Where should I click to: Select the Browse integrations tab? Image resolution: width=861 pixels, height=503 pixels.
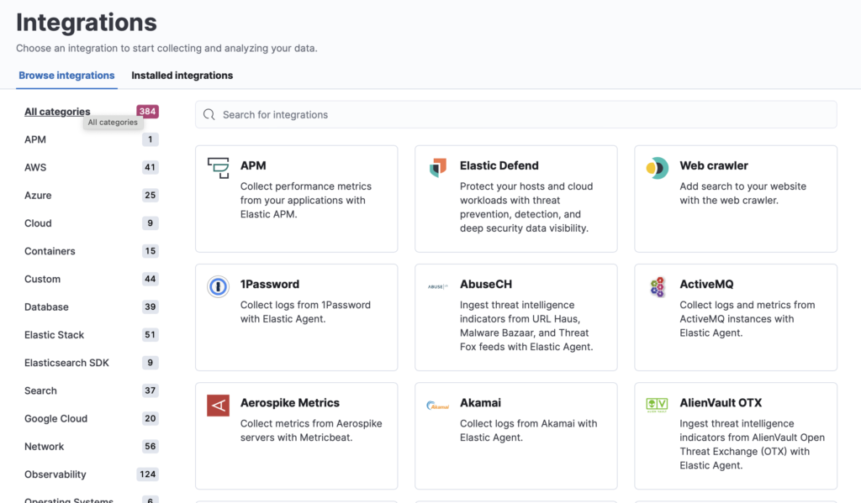pos(66,75)
